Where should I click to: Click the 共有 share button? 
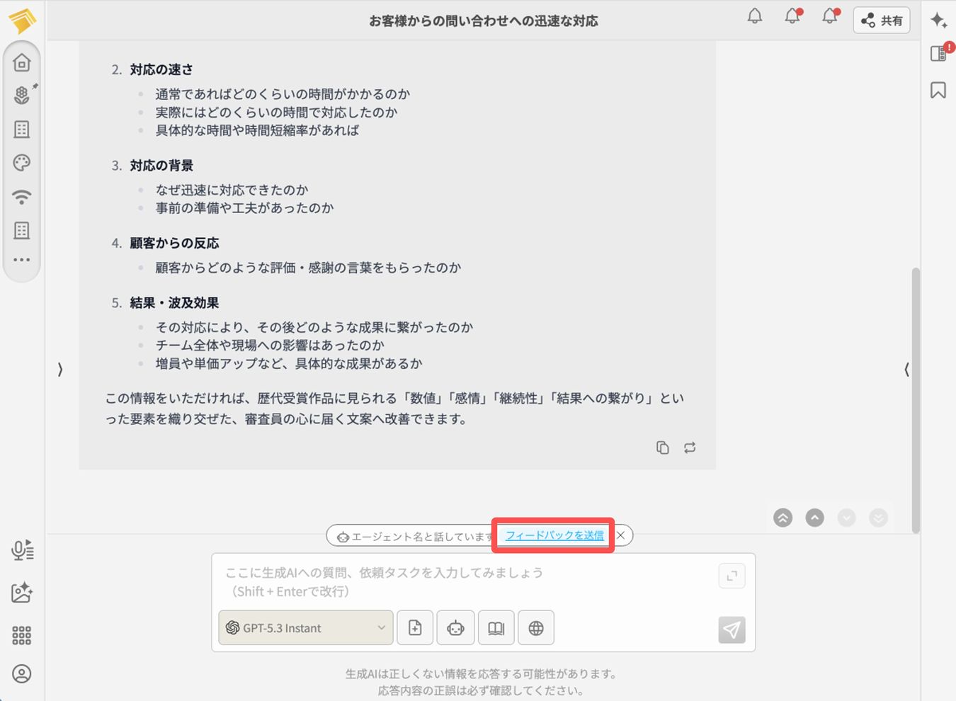(x=882, y=21)
